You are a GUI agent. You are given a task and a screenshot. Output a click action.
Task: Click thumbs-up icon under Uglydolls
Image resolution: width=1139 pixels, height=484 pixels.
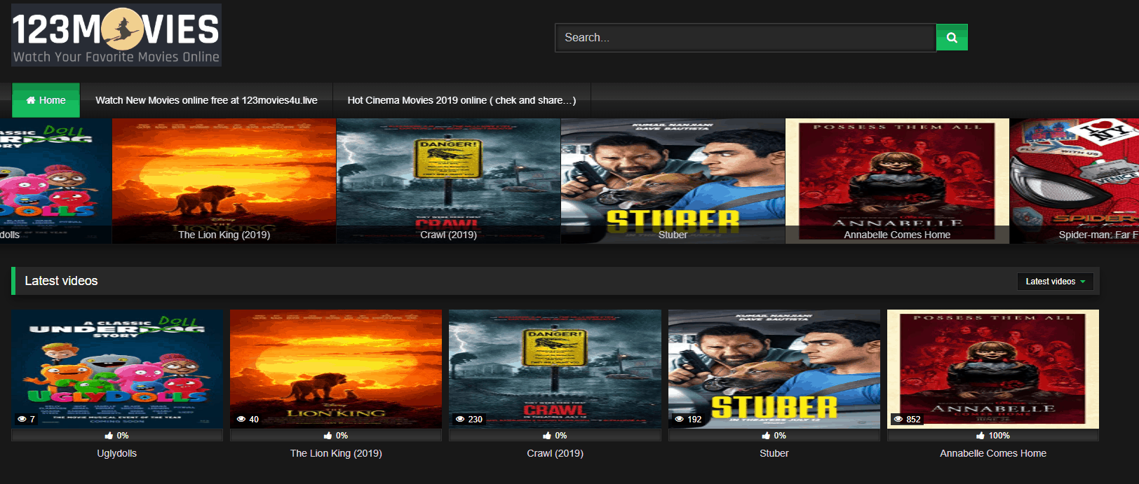pos(109,436)
